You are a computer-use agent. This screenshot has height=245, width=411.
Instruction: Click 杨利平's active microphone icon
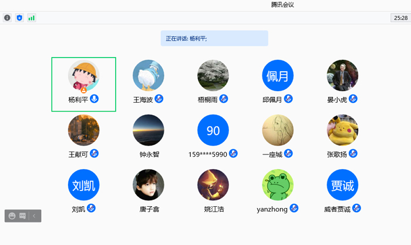click(x=94, y=99)
